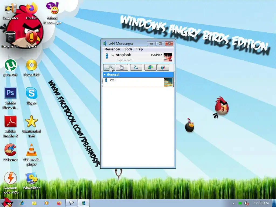The image size is (276, 207).
Task: Close the LAN Messenger window
Action: tap(169, 43)
